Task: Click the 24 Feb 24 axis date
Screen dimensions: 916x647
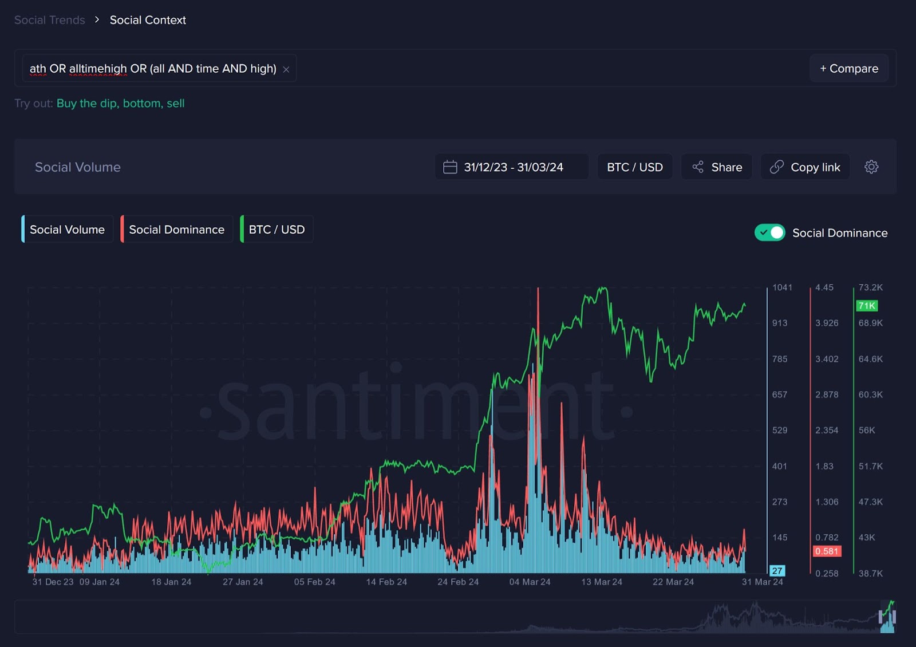Action: pos(458,582)
